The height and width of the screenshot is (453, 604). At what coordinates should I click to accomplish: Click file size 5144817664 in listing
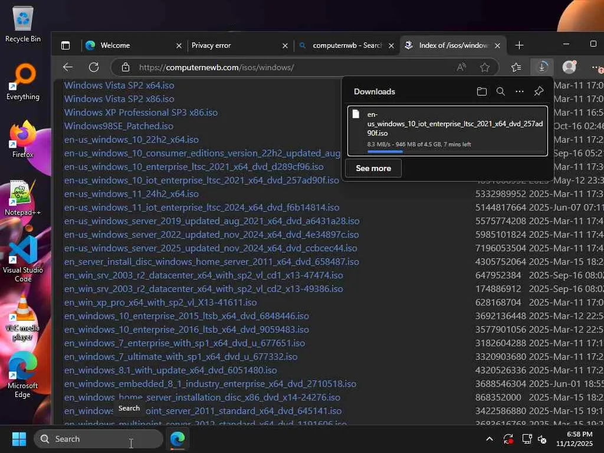[500, 208]
